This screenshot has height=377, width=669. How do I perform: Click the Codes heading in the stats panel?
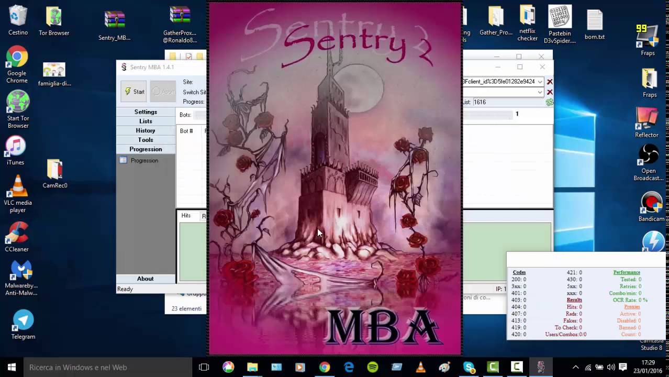[519, 272]
